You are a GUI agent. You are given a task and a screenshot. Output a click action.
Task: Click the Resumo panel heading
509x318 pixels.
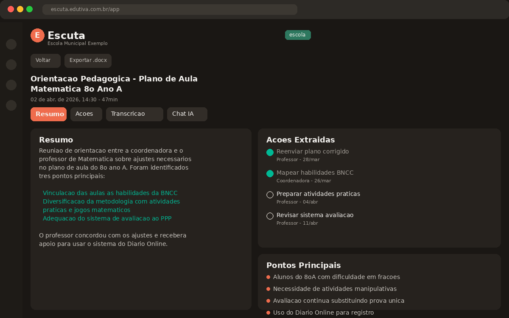[x=56, y=140]
